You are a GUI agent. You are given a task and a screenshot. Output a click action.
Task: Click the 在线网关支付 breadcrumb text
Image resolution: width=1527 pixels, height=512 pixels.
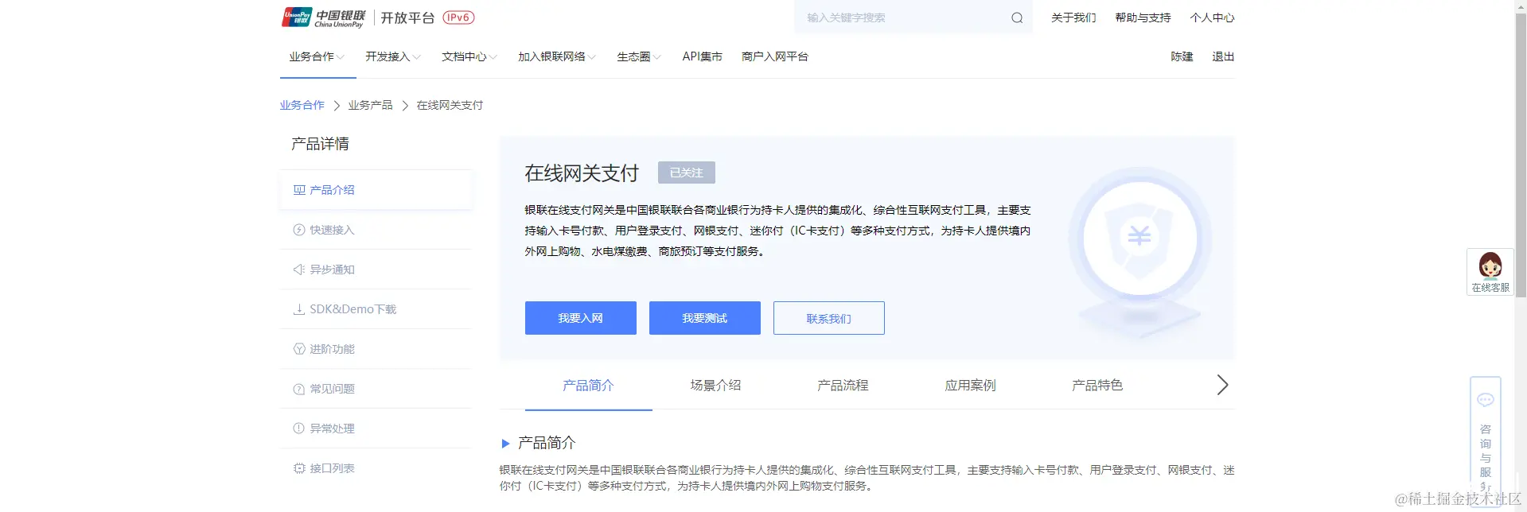pyautogui.click(x=450, y=105)
